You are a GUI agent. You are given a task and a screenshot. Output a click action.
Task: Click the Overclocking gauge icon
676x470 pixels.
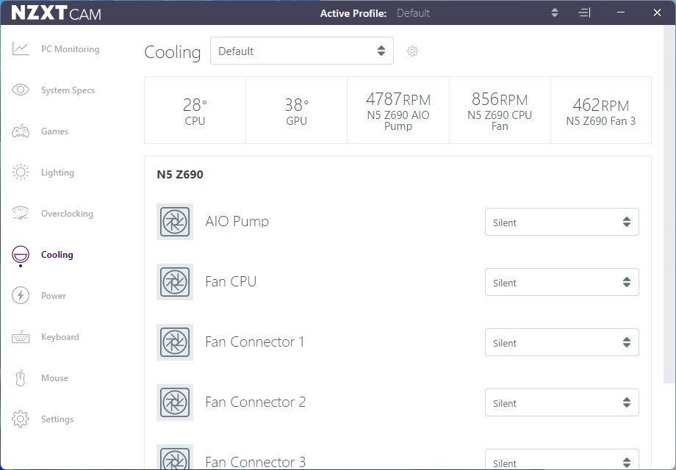pyautogui.click(x=21, y=213)
